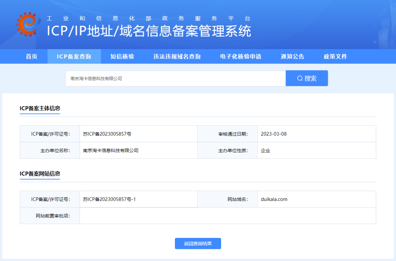
Task: Click the ICP/IP地址/域名信息备案管理系统 title
Action: coord(149,31)
